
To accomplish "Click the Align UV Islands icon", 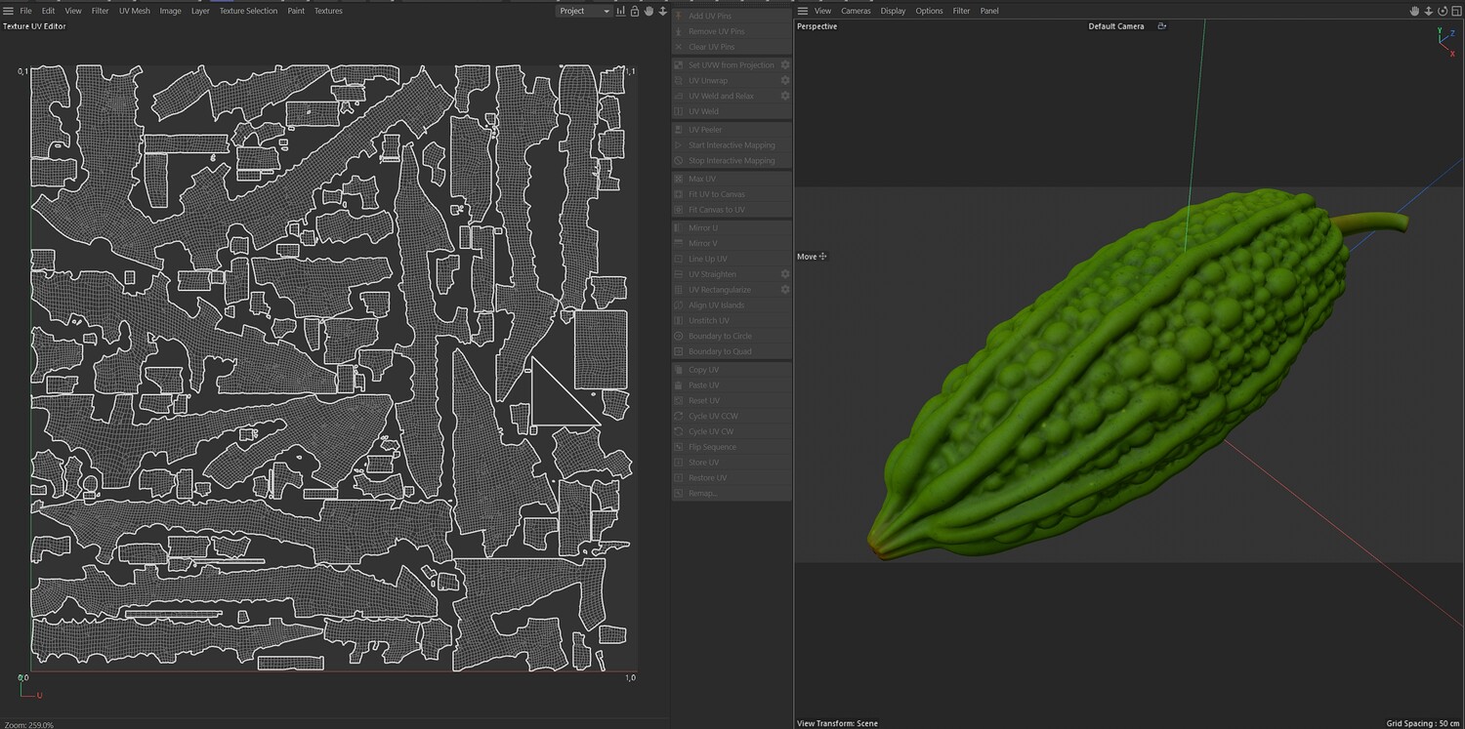I will pyautogui.click(x=679, y=305).
